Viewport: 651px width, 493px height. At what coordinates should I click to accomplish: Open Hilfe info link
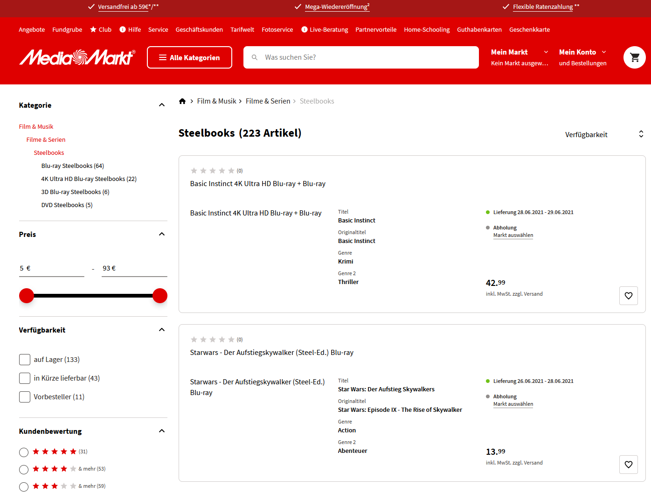[x=130, y=29]
